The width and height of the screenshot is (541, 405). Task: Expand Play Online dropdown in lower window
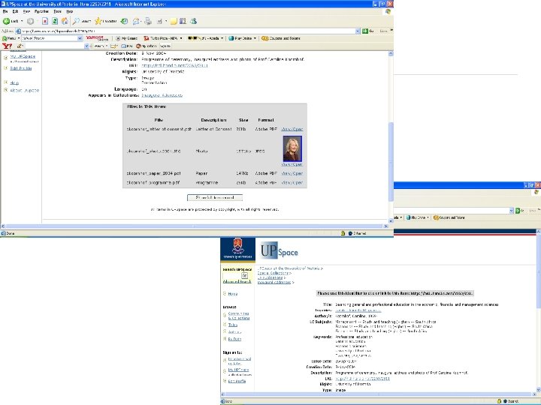pos(428,217)
